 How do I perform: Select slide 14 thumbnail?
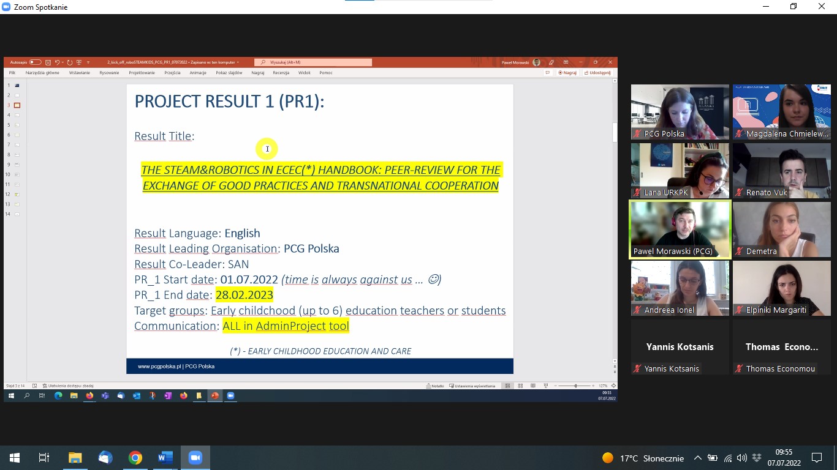17,214
